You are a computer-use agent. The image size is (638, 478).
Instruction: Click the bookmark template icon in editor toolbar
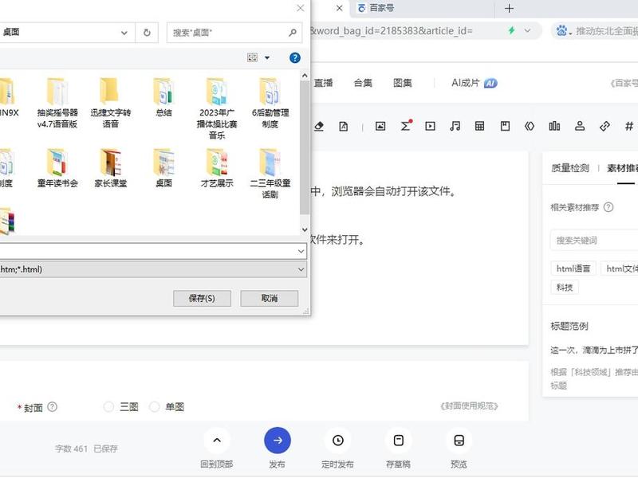505,127
